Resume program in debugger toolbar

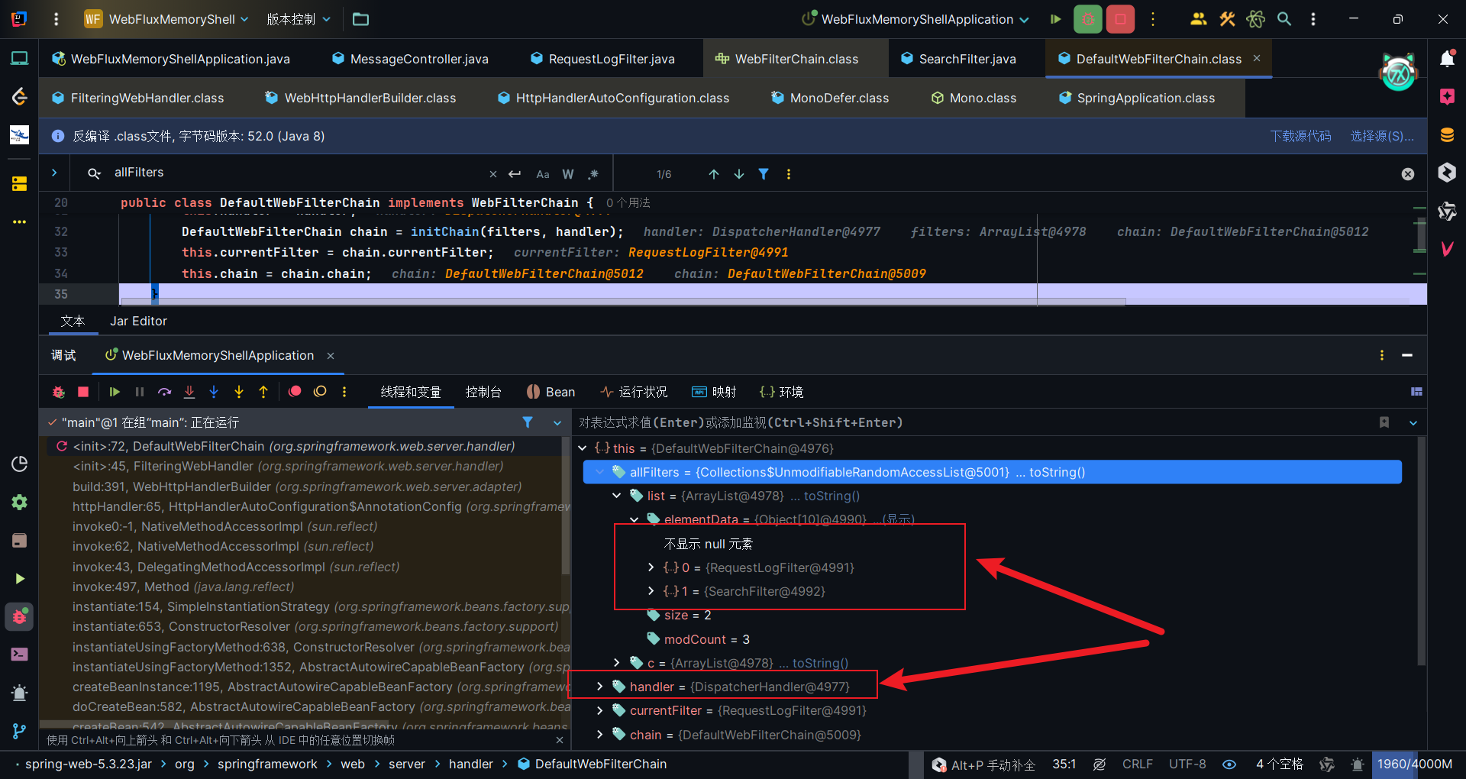[x=115, y=392]
